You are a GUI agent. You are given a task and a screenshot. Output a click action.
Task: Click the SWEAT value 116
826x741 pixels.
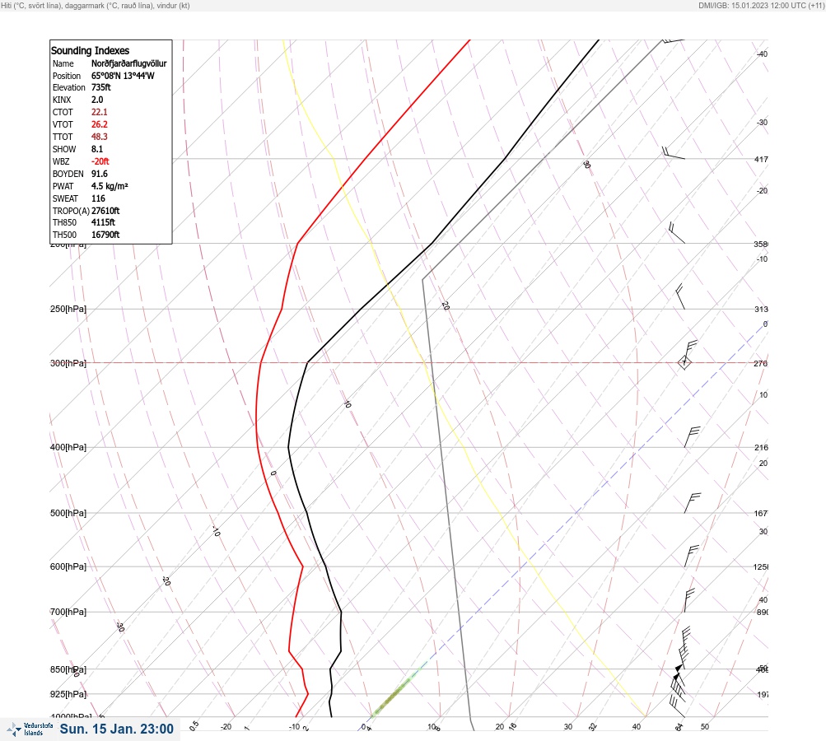pyautogui.click(x=99, y=198)
